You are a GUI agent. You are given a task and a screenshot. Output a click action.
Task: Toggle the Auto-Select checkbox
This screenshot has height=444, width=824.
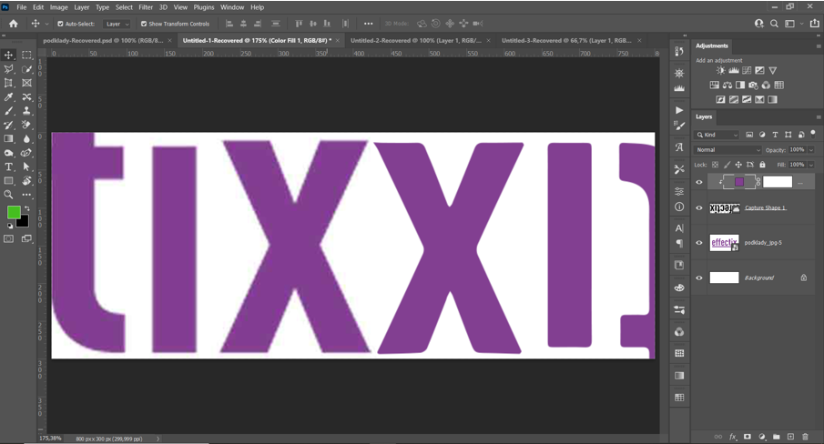[60, 24]
